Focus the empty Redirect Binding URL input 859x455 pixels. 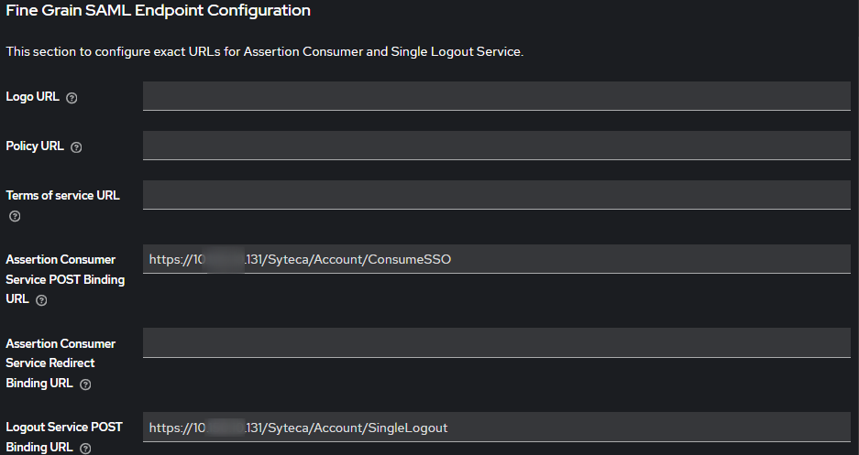point(496,342)
